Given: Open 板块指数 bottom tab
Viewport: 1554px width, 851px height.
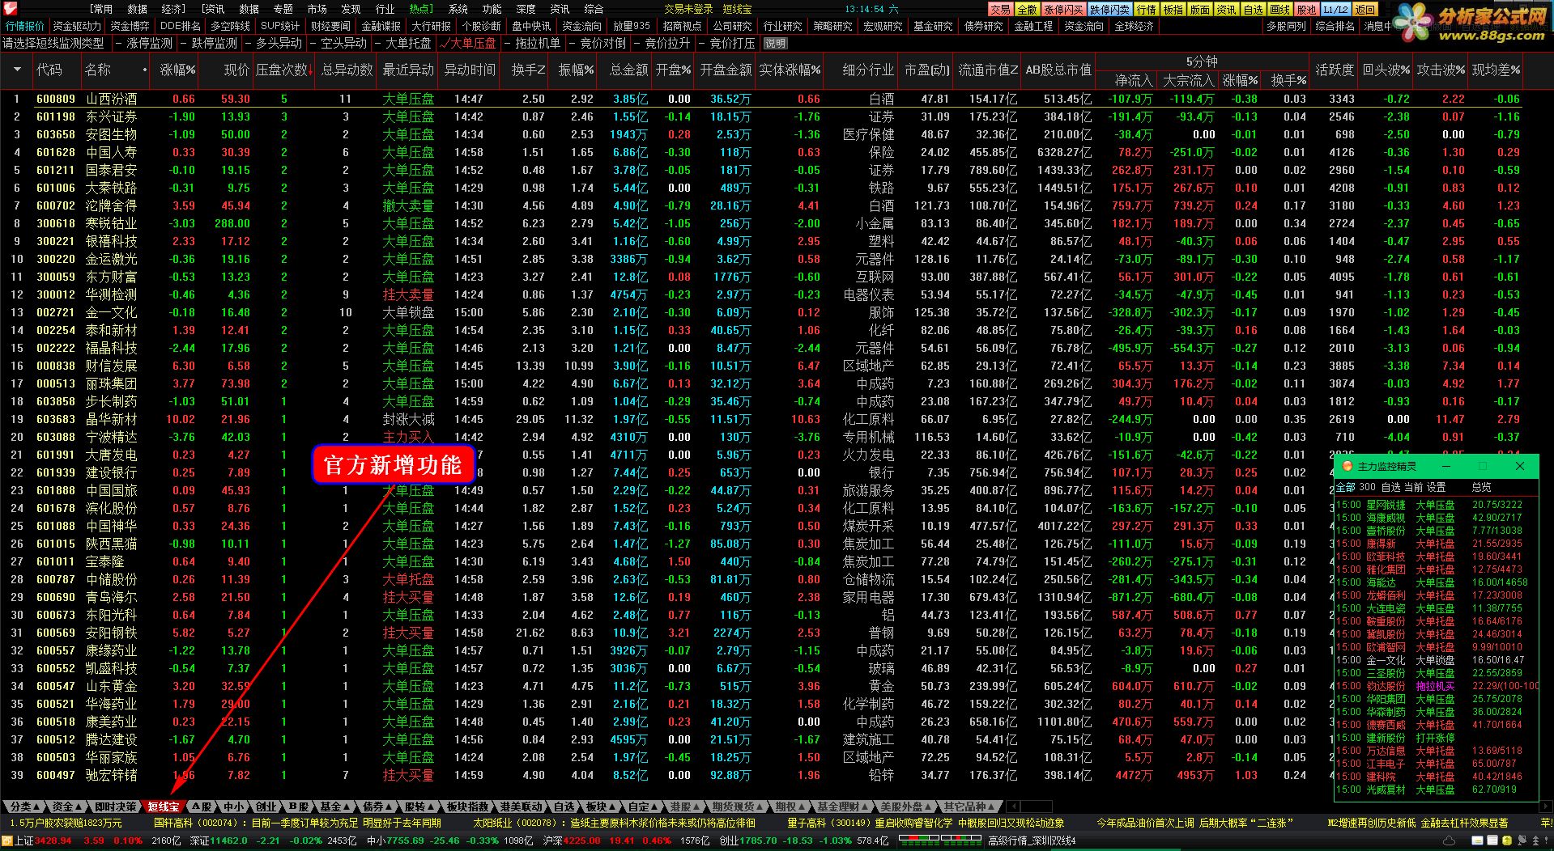Looking at the screenshot, I should point(468,807).
